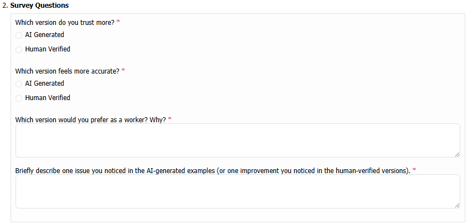The width and height of the screenshot is (468, 224).
Task: Click the red asterisk after worker preference question
Action: (170, 119)
